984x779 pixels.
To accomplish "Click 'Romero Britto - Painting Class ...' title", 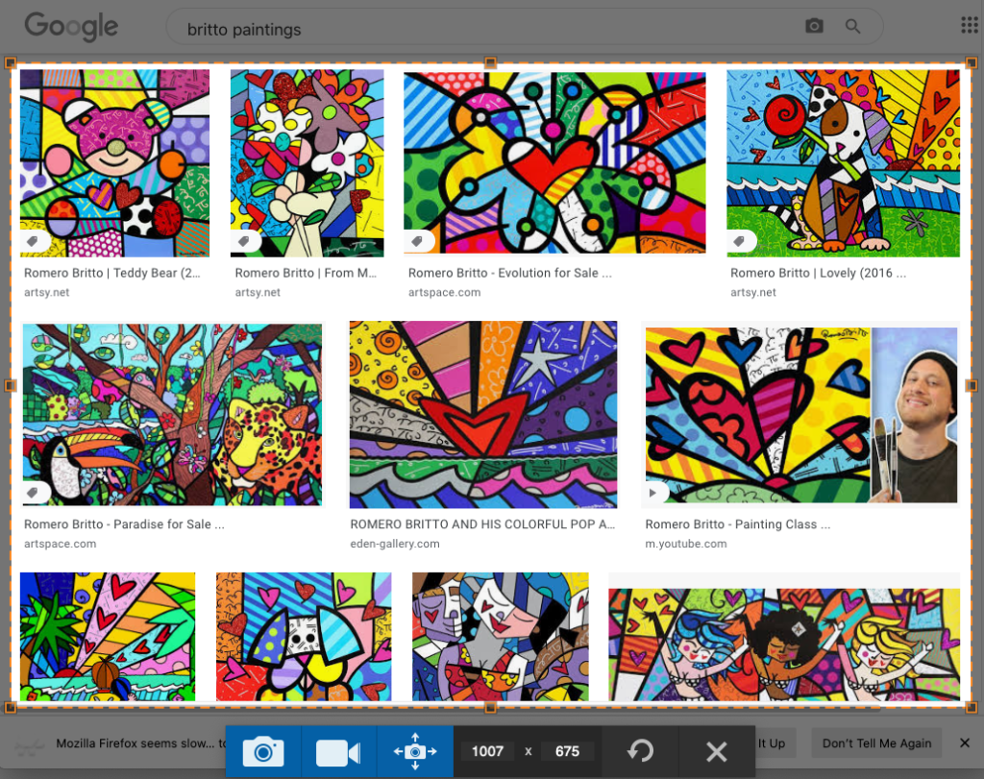I will (x=738, y=524).
